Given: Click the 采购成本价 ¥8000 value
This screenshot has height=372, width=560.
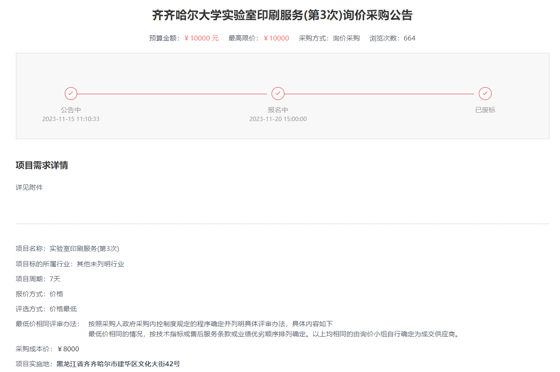Looking at the screenshot, I should point(68,349).
